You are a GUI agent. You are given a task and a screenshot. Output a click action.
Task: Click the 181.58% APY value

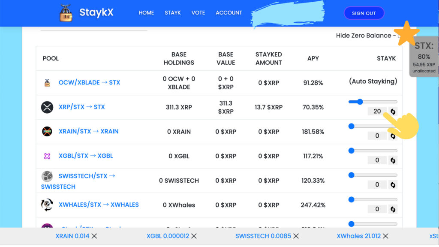313,132
